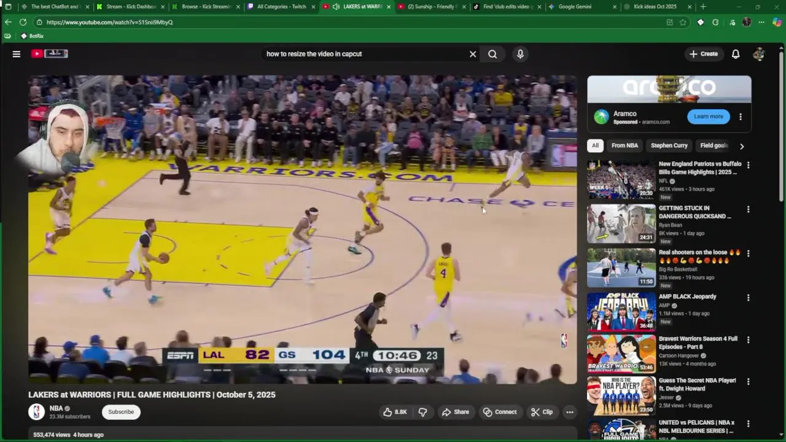Close the Google Gemini tab
This screenshot has height=442, width=786.
614,7
